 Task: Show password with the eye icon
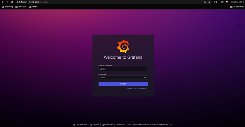(145, 77)
